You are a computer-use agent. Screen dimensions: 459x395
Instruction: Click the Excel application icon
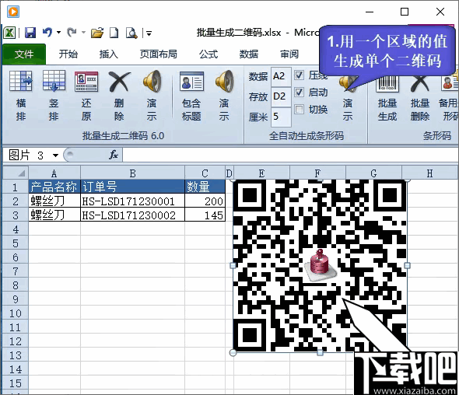click(9, 33)
